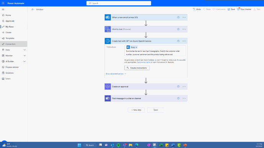Click the Power Automate header title
The height and width of the screenshot is (148, 264).
pyautogui.click(x=16, y=3)
